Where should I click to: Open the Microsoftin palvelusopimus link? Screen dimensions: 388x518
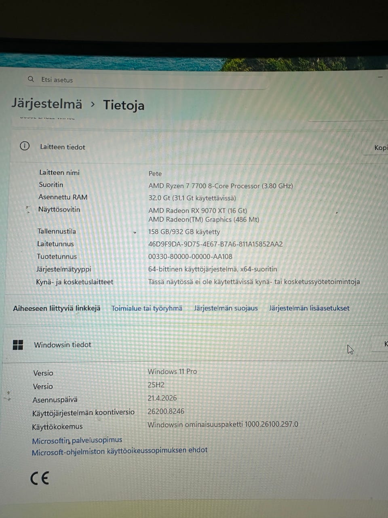pyautogui.click(x=76, y=440)
